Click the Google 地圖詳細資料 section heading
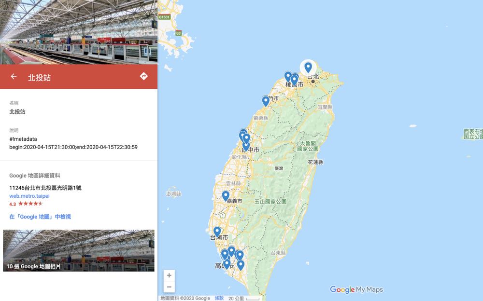483x301 pixels. (x=34, y=176)
